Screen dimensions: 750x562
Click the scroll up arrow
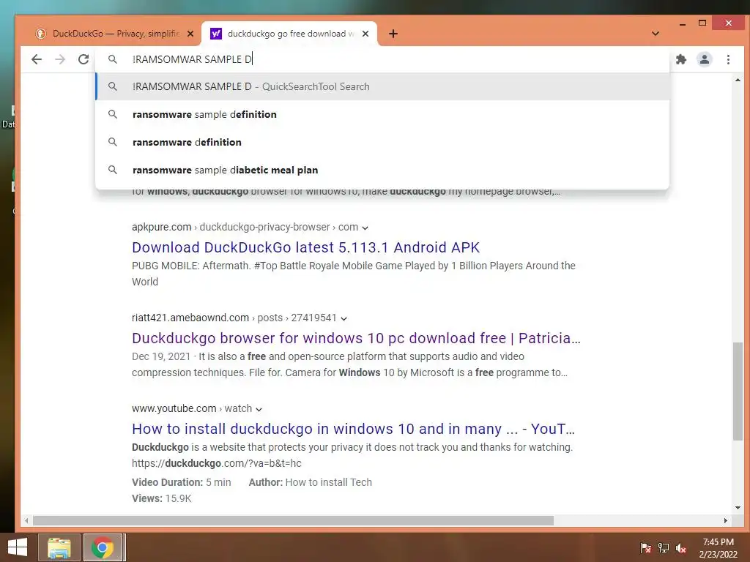coord(737,80)
